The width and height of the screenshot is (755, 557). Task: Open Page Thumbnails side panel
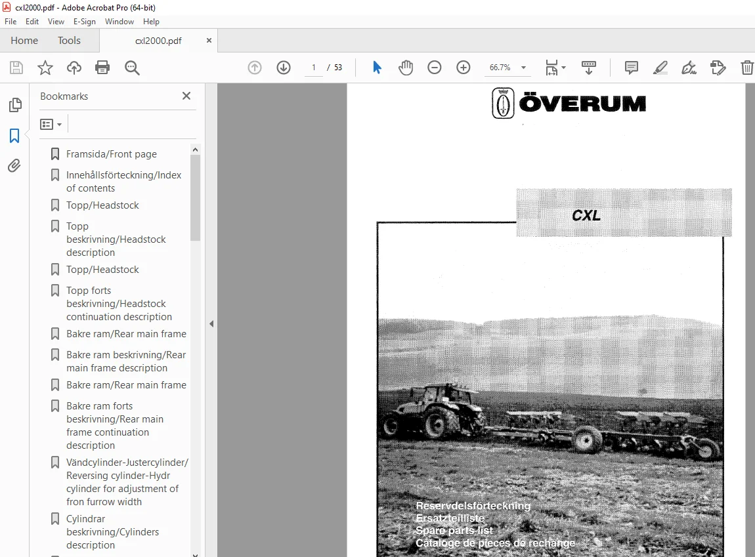pyautogui.click(x=15, y=105)
